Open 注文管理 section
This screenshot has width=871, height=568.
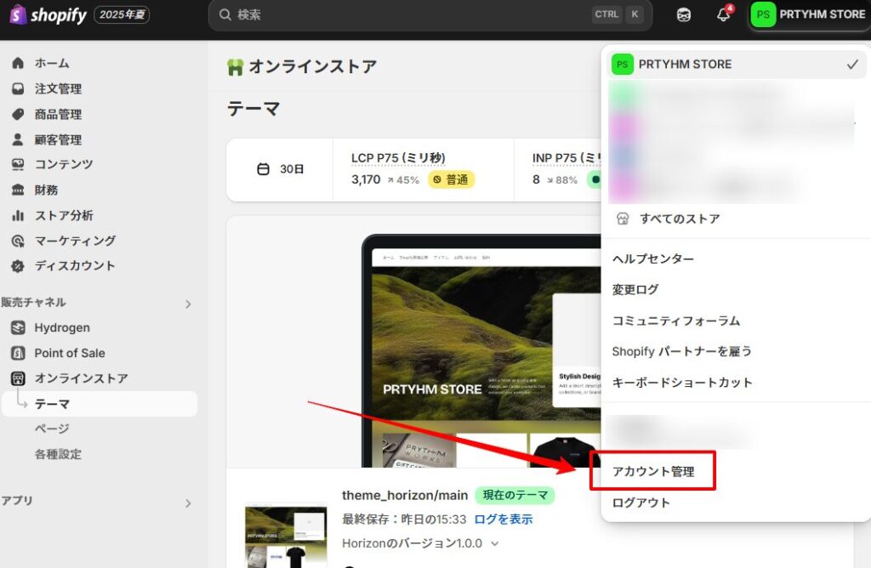[58, 88]
